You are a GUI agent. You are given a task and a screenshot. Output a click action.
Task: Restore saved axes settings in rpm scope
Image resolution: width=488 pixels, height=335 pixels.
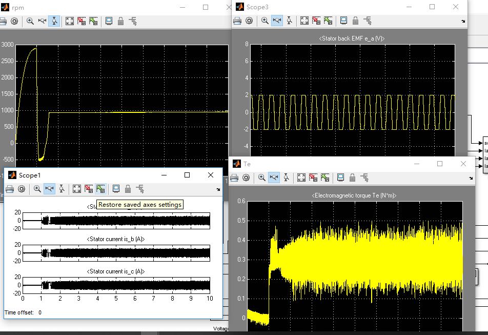[93, 21]
